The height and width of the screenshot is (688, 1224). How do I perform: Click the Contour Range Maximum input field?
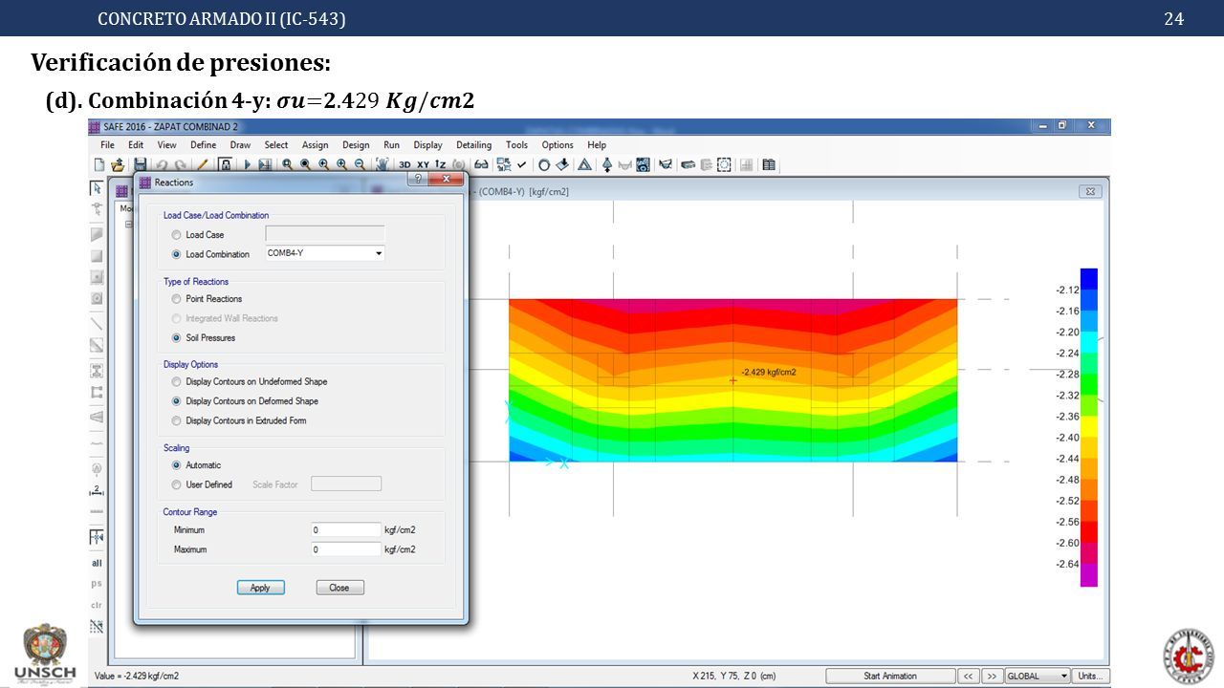pyautogui.click(x=346, y=549)
